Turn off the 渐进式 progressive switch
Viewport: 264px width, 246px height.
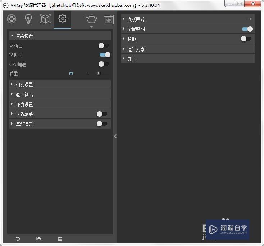[105, 55]
